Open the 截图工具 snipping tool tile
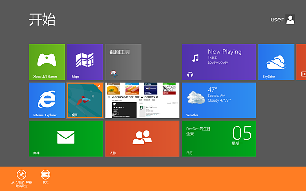This screenshot has height=191, width=306. coord(123,62)
